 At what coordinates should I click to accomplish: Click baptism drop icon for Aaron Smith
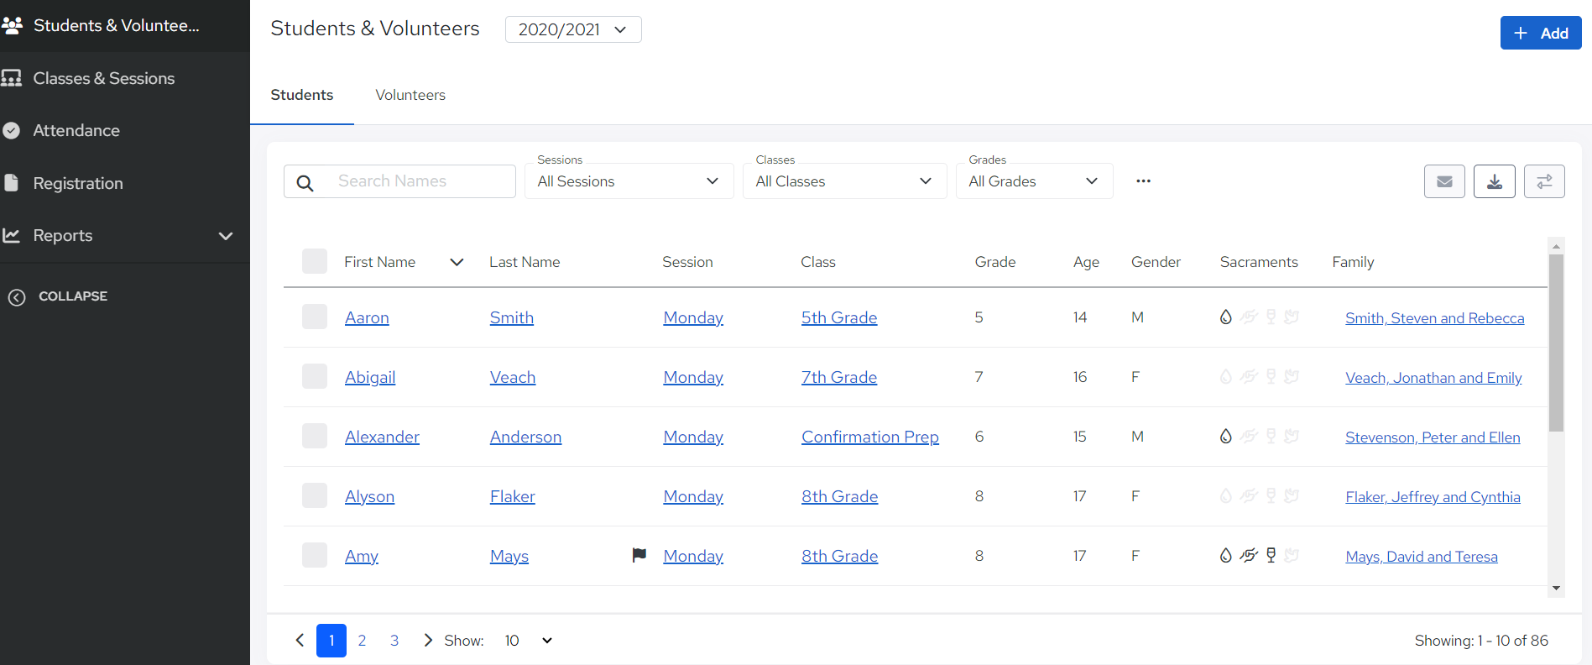click(1226, 317)
